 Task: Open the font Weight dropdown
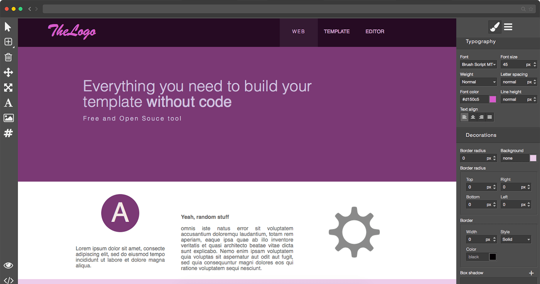[x=478, y=82]
